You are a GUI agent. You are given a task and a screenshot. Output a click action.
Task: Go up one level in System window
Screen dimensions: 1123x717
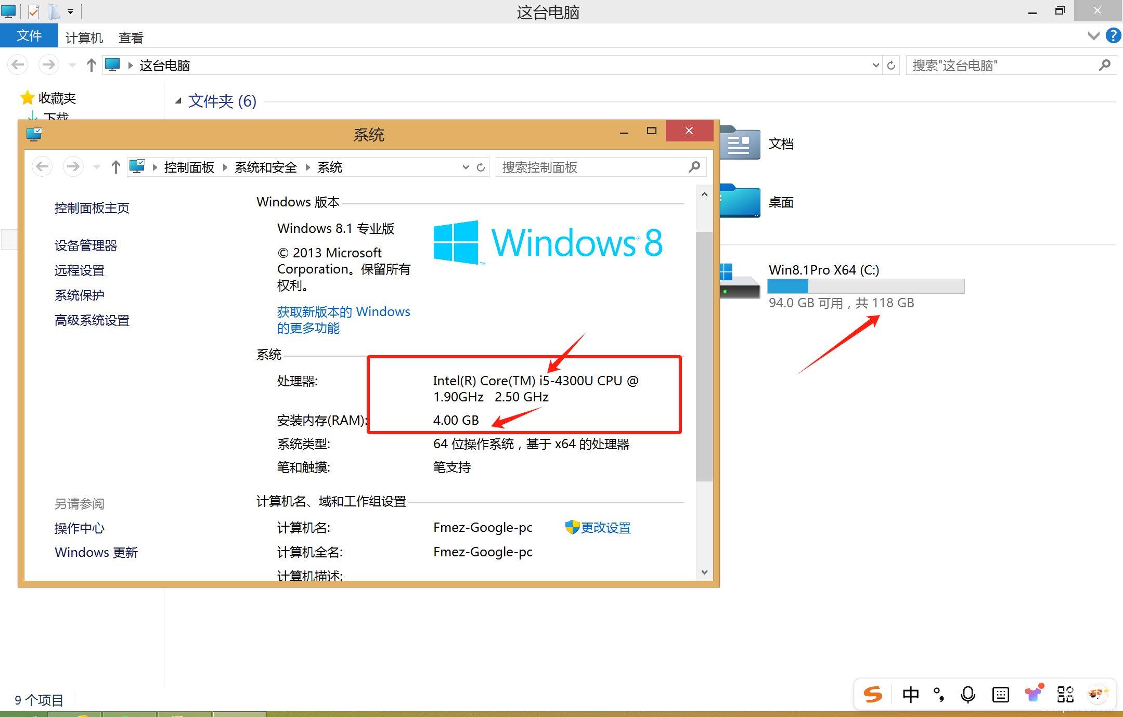[115, 167]
